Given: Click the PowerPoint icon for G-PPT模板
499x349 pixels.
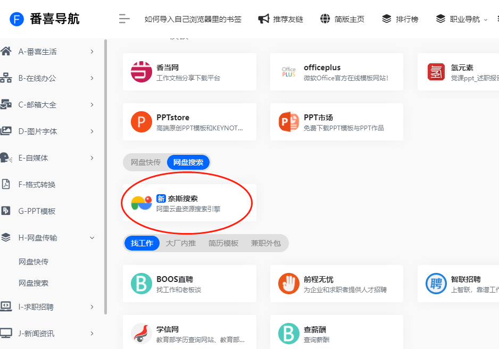Looking at the screenshot, I should [x=6, y=211].
